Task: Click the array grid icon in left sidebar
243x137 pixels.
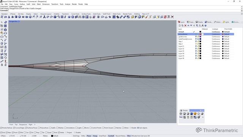Action: (2, 57)
